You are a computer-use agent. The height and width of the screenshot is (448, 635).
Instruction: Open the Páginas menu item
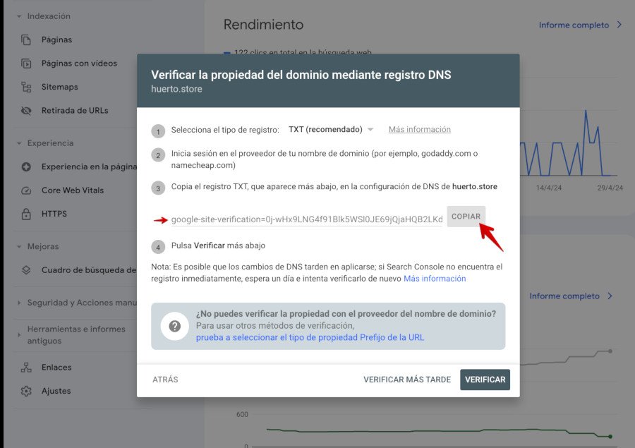click(56, 40)
